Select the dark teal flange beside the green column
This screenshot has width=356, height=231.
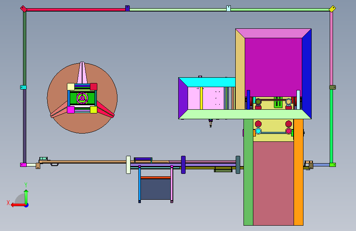coord(238,165)
